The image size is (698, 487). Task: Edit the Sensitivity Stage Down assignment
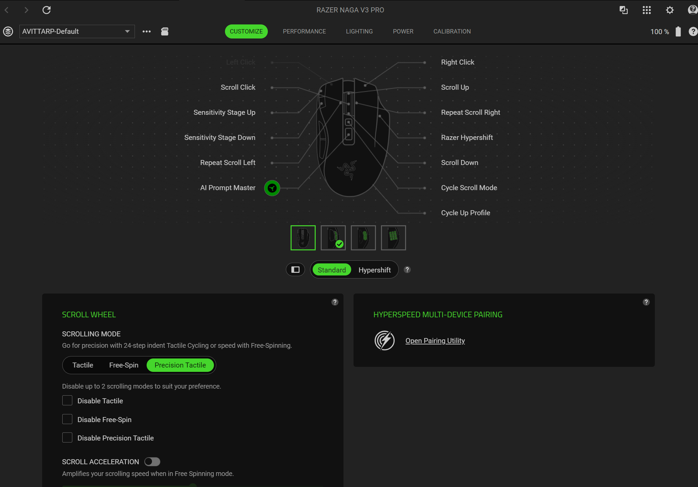(220, 138)
